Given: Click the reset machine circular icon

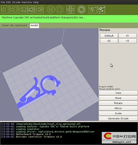Looking at the screenshot, I should 81,10.
